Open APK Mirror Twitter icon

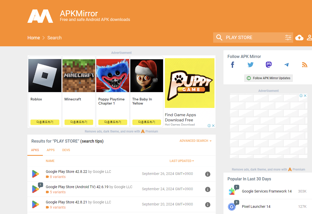pyautogui.click(x=251, y=65)
